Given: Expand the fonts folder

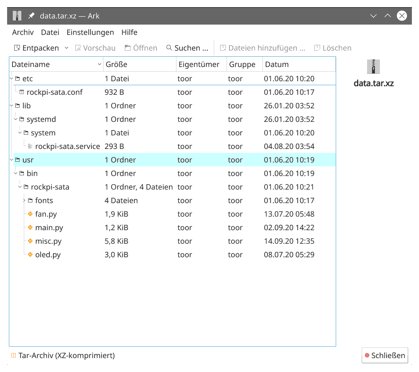Looking at the screenshot, I should click(24, 201).
